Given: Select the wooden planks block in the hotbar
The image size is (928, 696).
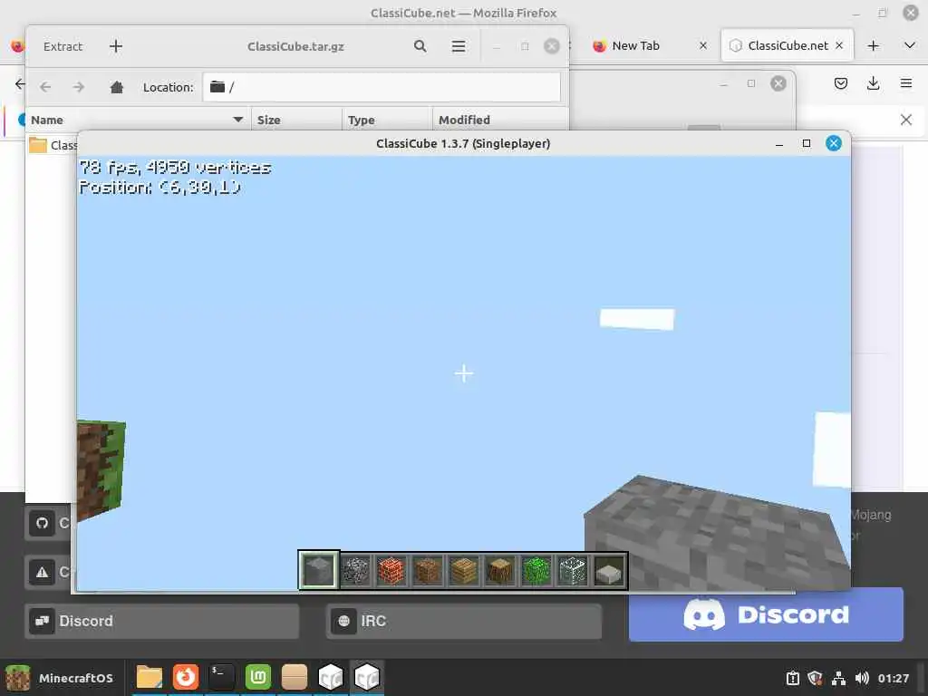Looking at the screenshot, I should pyautogui.click(x=463, y=571).
